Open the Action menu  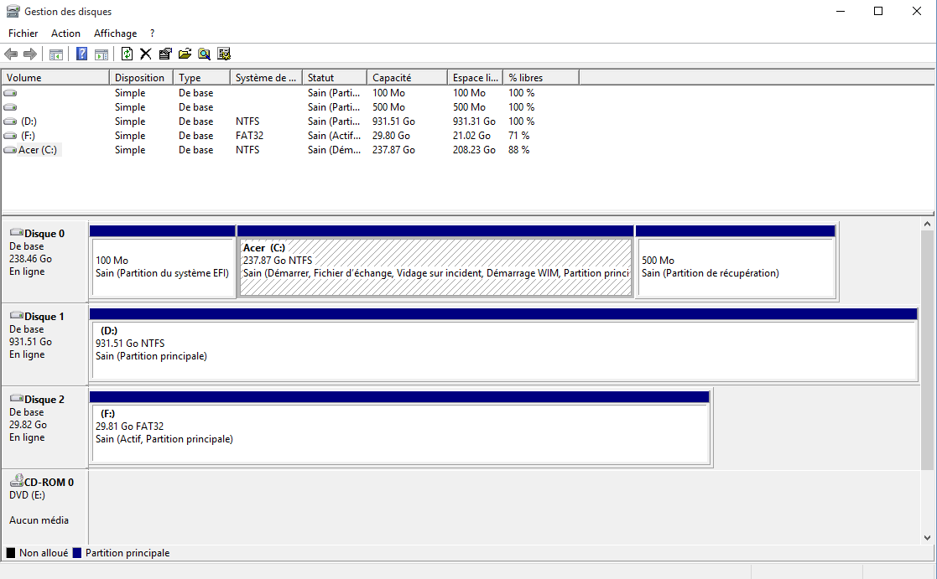tap(65, 34)
